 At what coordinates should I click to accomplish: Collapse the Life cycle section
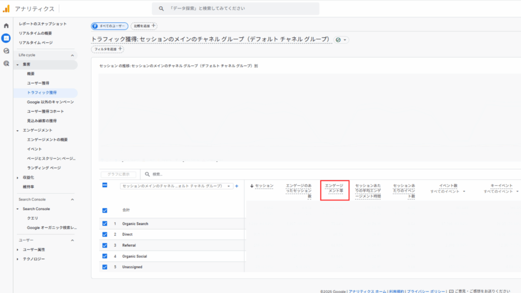click(72, 55)
